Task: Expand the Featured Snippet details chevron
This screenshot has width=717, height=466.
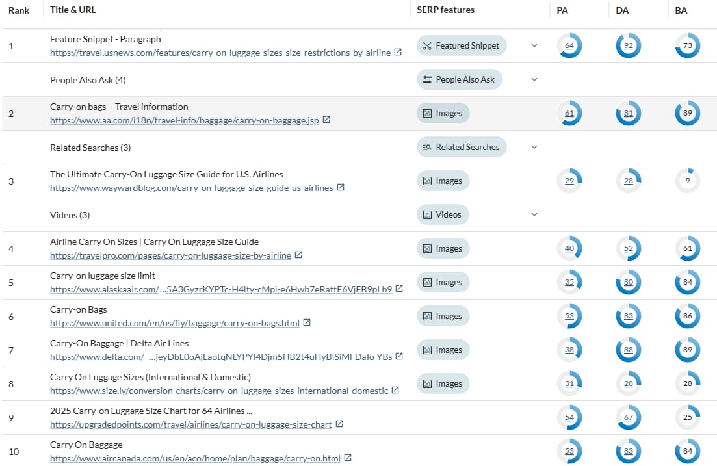Action: click(x=534, y=45)
